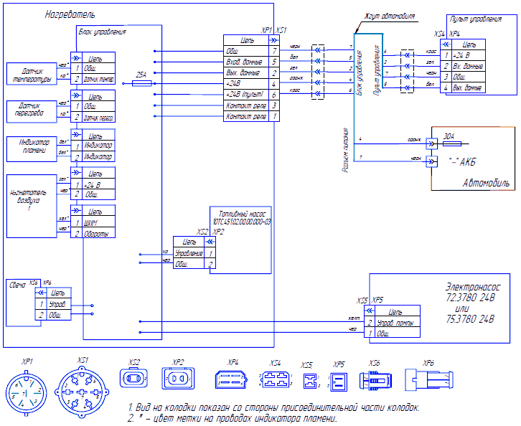Click "Контакт реле" row with pin 3

pos(251,105)
